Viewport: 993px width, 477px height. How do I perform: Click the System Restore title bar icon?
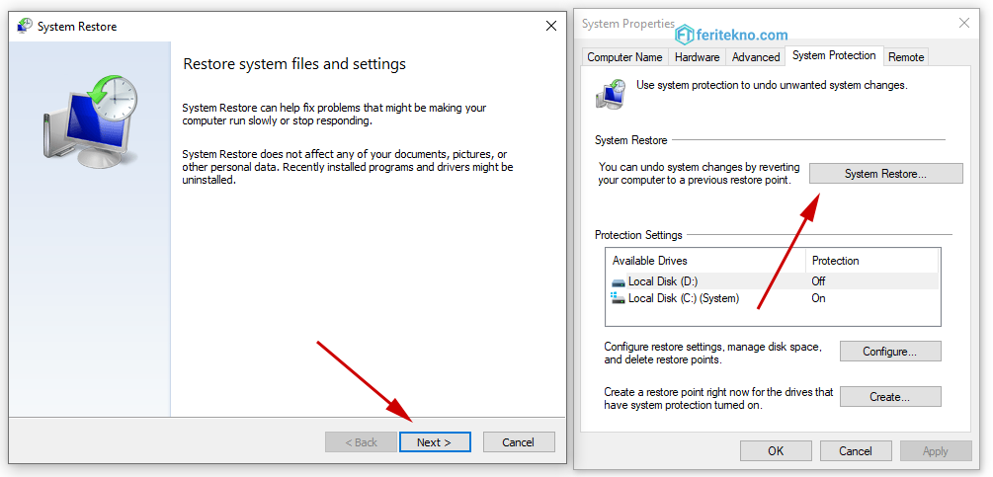25,26
